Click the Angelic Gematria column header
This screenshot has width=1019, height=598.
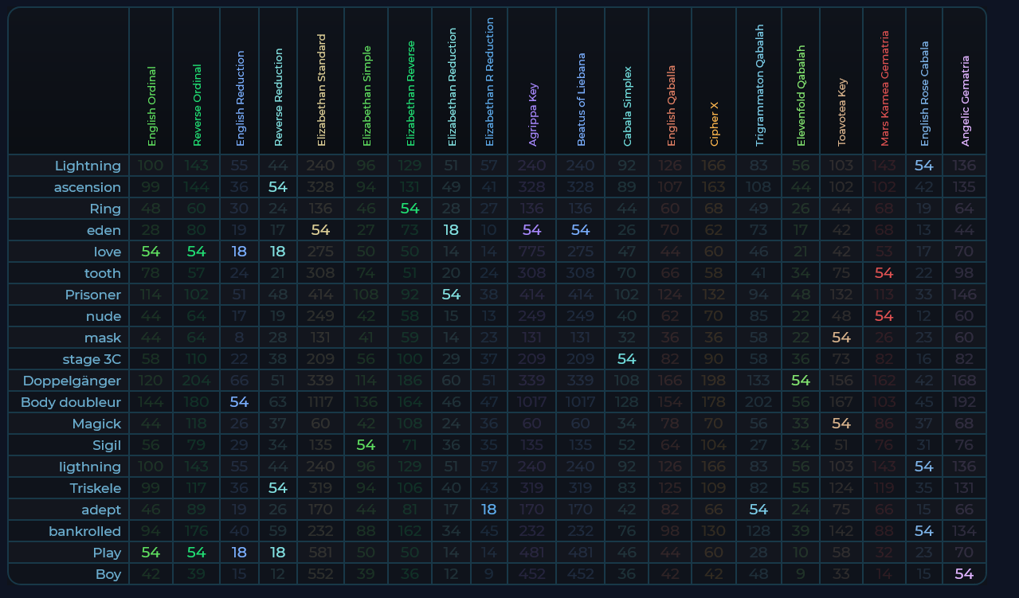[x=965, y=101]
